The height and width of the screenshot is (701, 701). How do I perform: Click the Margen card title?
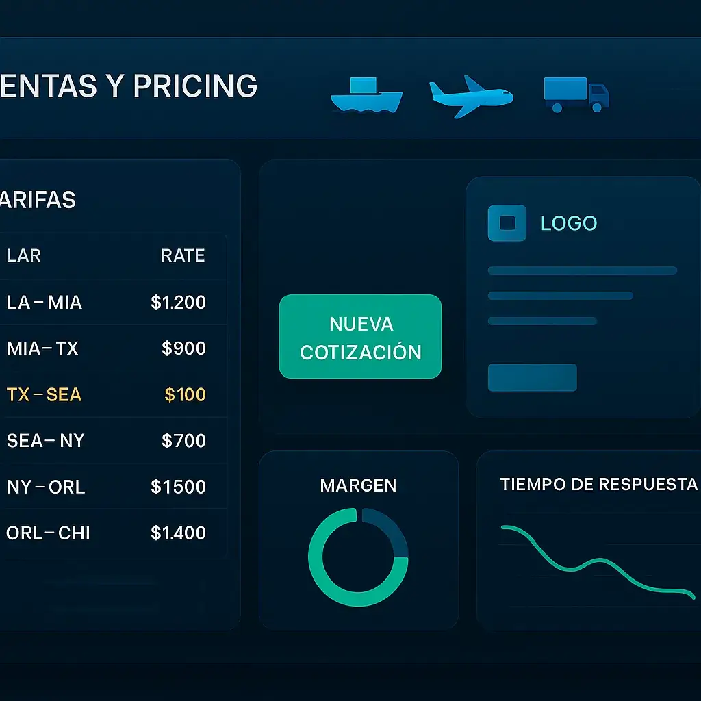click(358, 485)
